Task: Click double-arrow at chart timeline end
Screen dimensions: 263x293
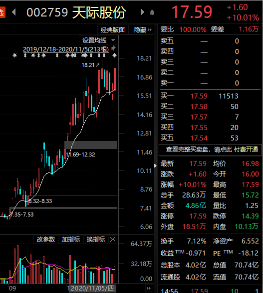Action: pyautogui.click(x=149, y=288)
